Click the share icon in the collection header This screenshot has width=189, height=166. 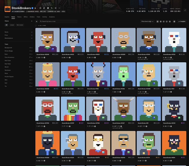click(56, 8)
